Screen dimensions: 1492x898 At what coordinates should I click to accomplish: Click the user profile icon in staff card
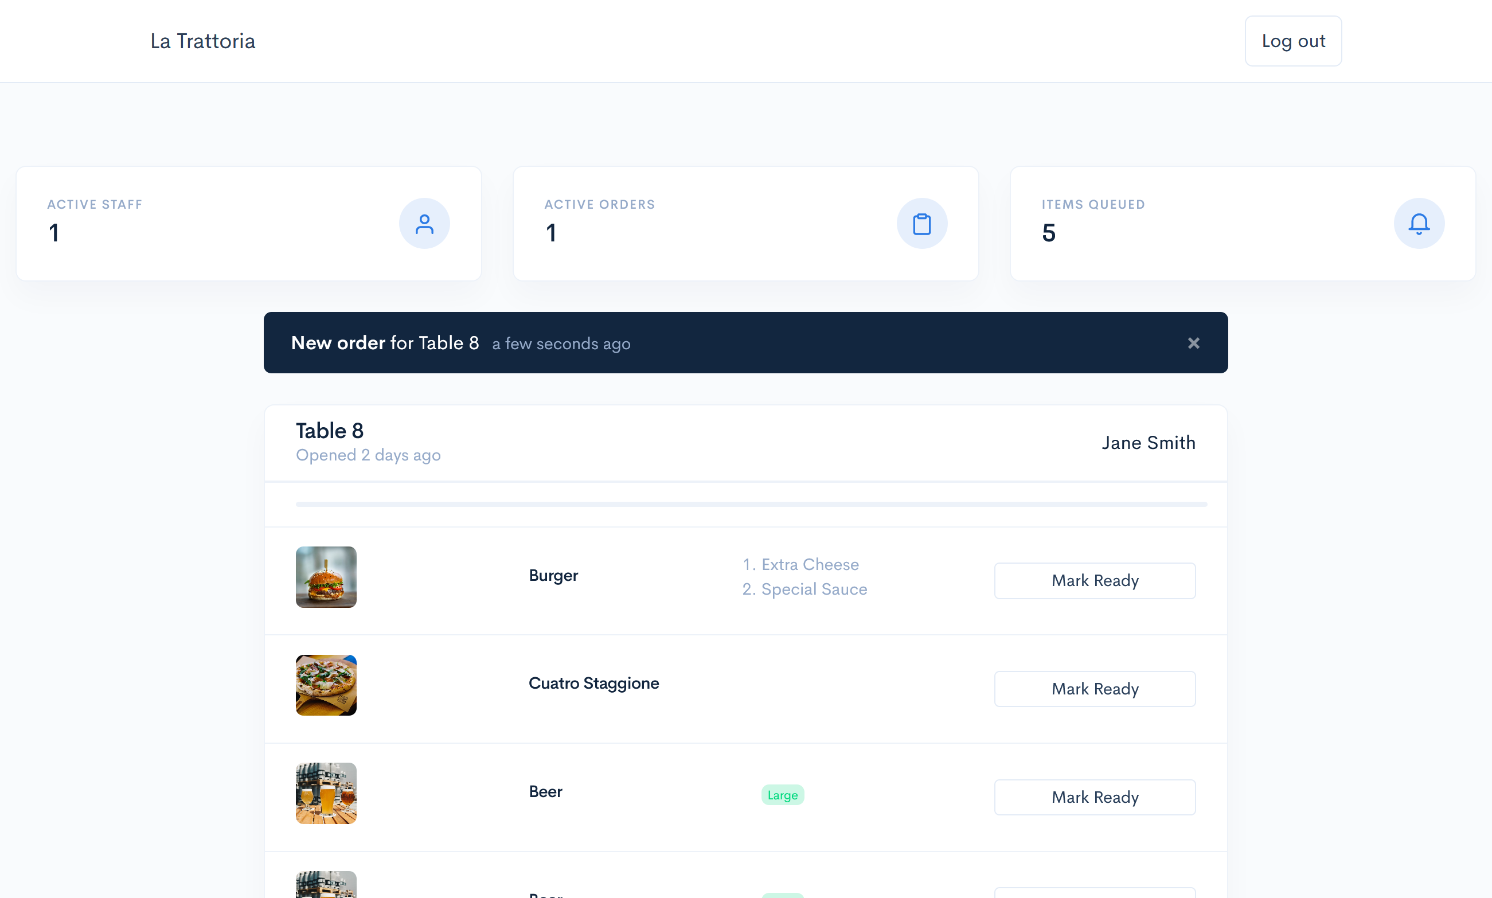point(424,224)
